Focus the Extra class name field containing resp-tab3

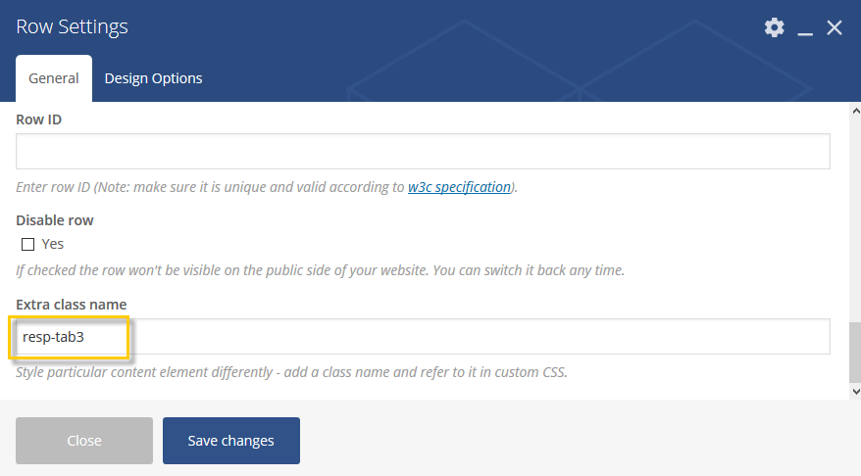pos(423,336)
